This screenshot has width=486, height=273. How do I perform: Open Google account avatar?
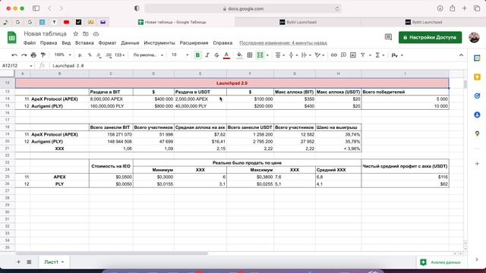[x=474, y=37]
